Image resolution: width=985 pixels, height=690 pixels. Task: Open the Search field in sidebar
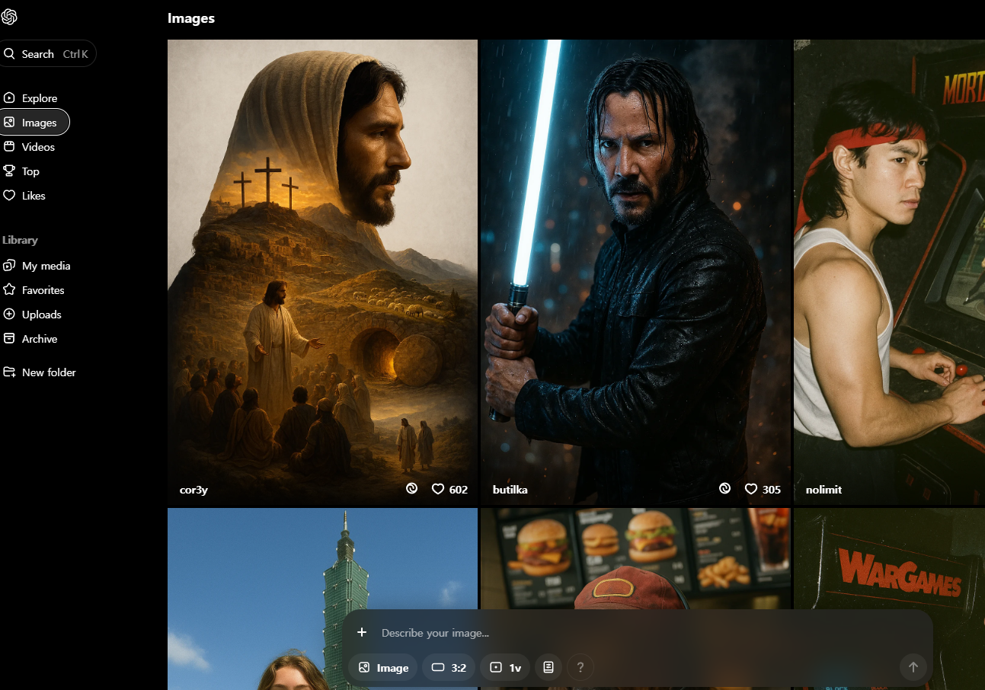(47, 53)
